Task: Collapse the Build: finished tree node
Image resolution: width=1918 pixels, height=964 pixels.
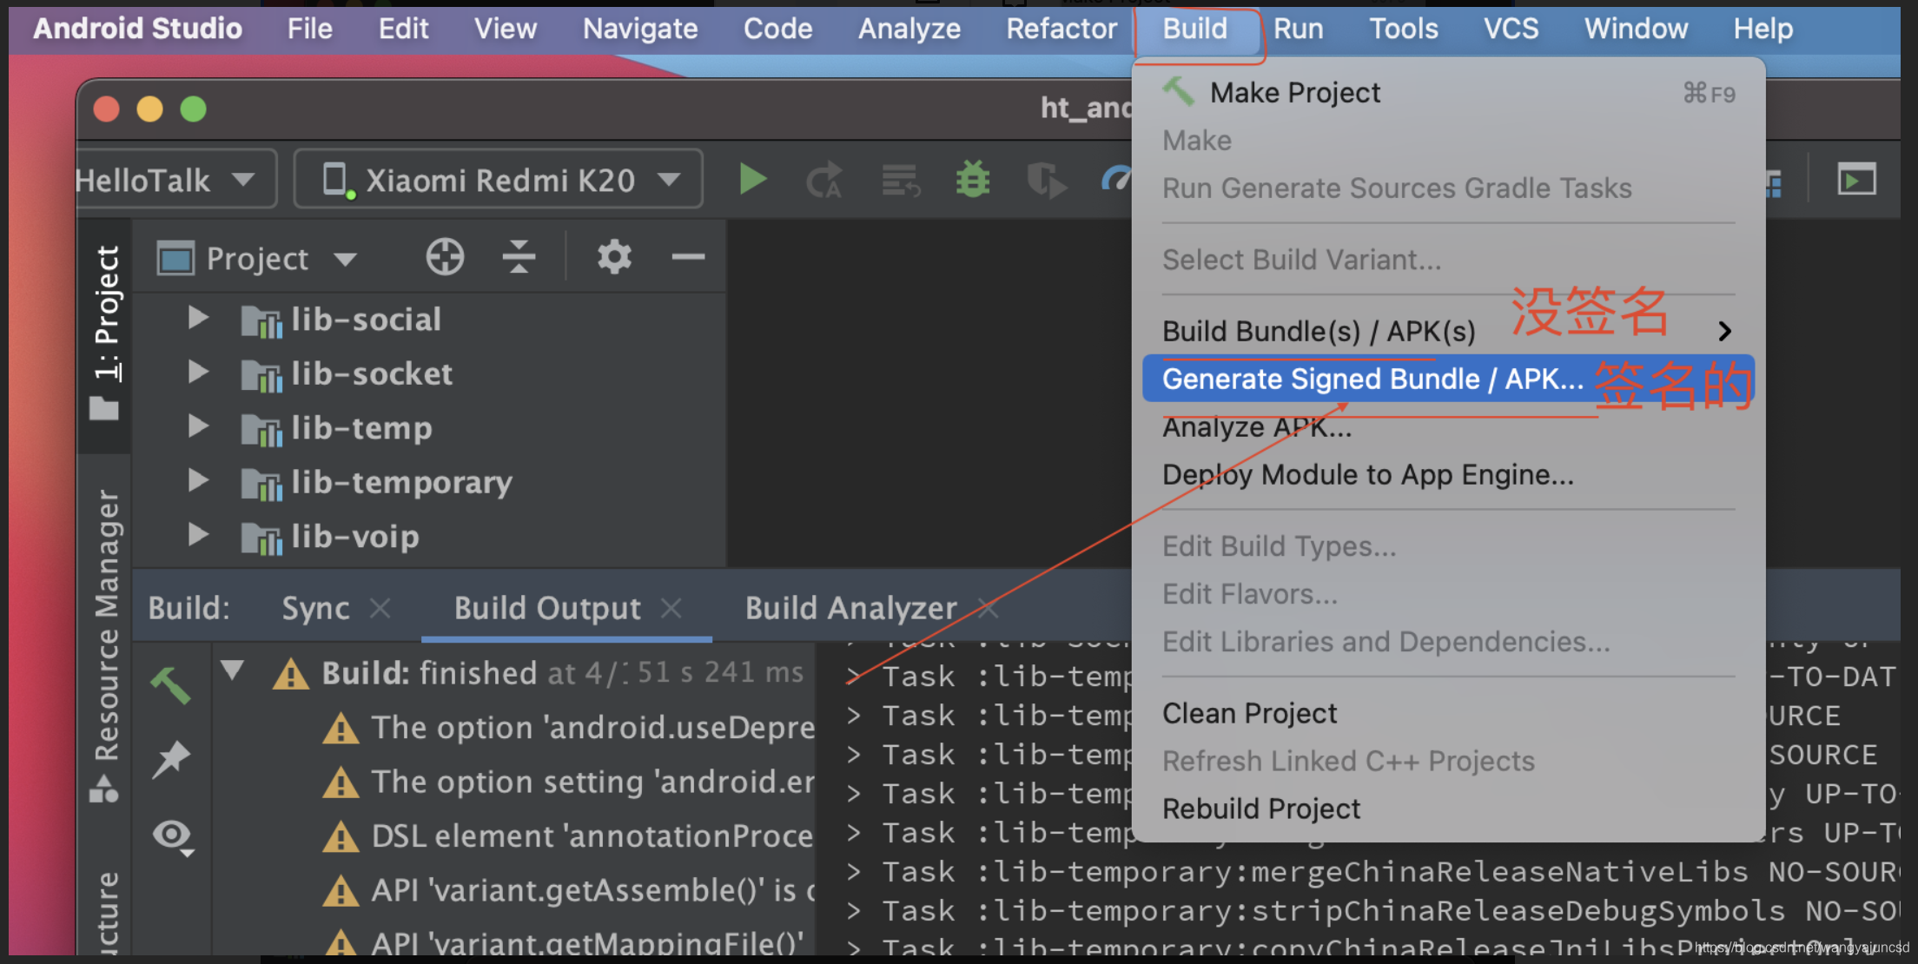Action: (233, 670)
